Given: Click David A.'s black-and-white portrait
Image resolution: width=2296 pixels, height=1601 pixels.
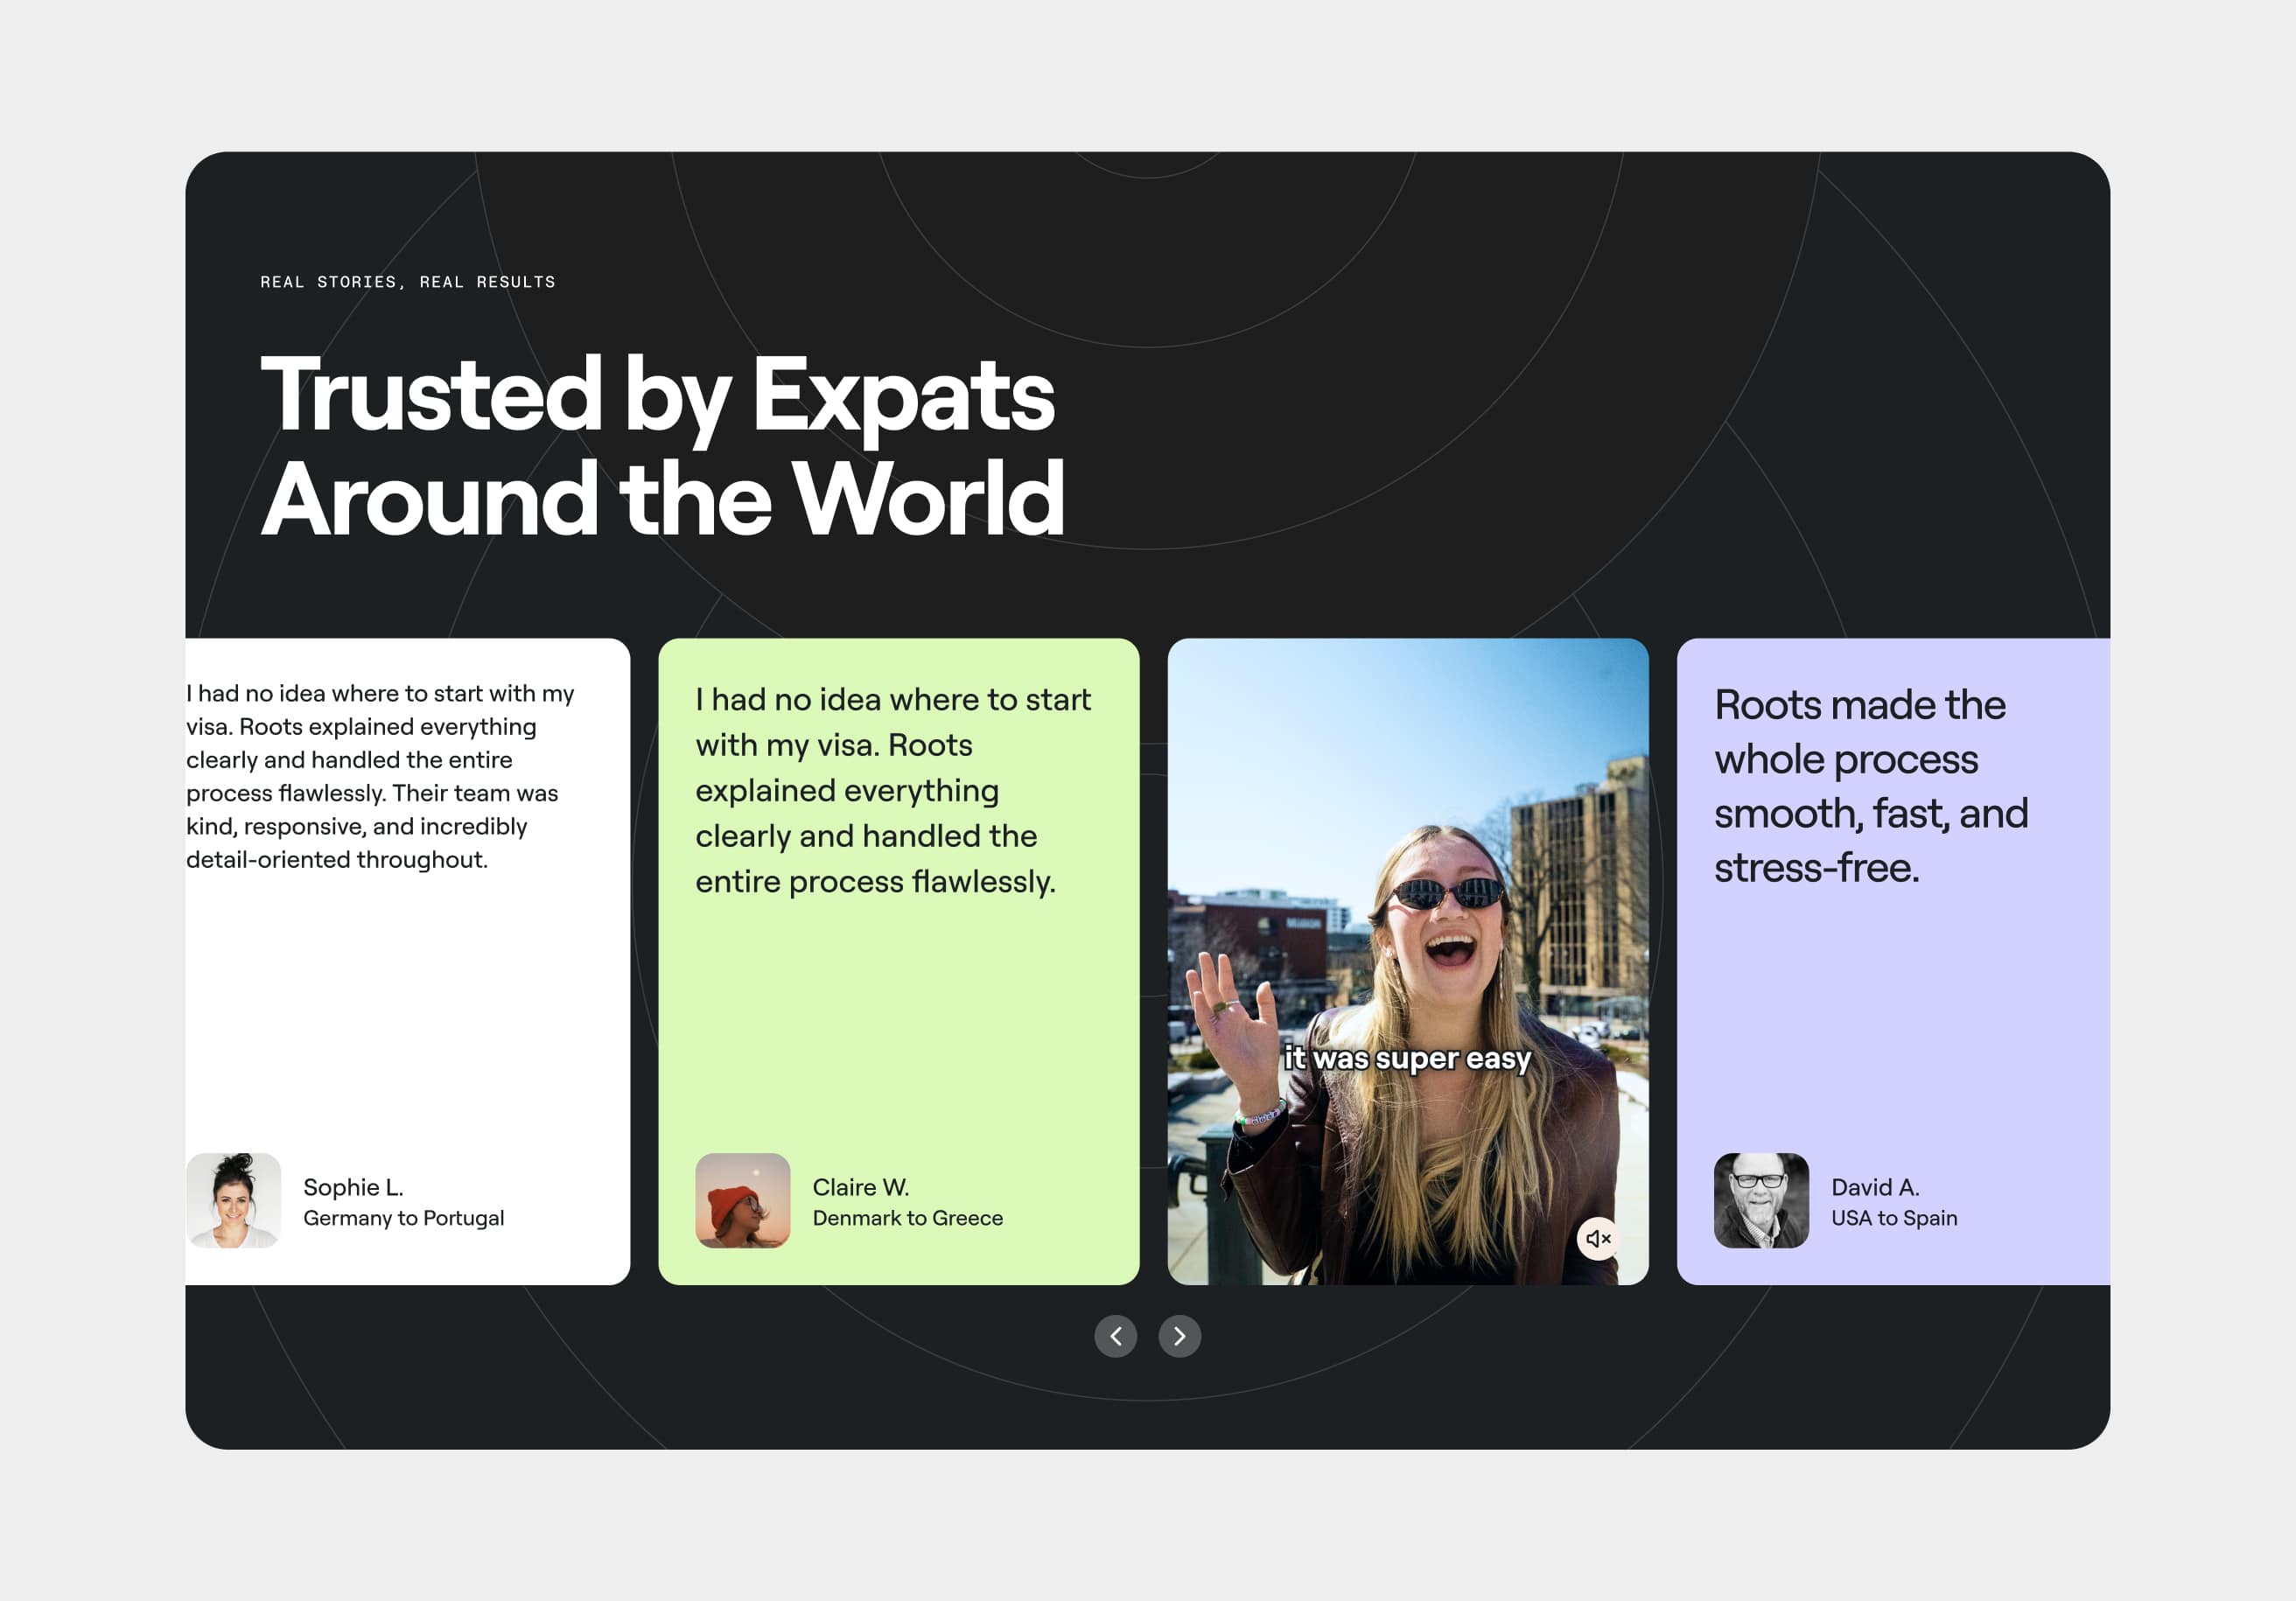Looking at the screenshot, I should [x=1761, y=1200].
